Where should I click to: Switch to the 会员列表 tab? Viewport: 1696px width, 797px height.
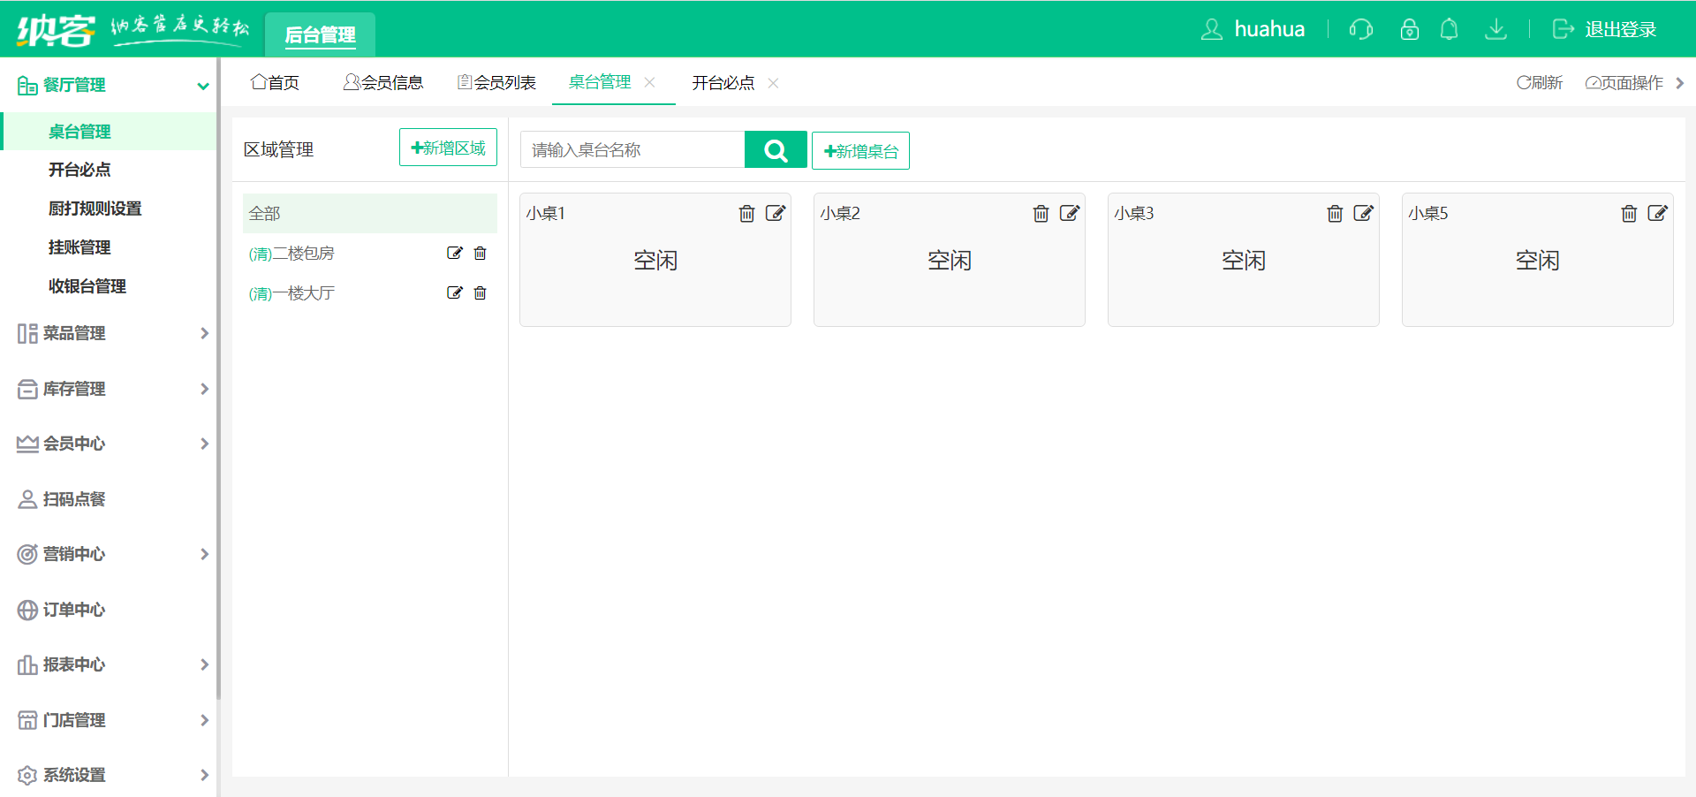tap(496, 82)
